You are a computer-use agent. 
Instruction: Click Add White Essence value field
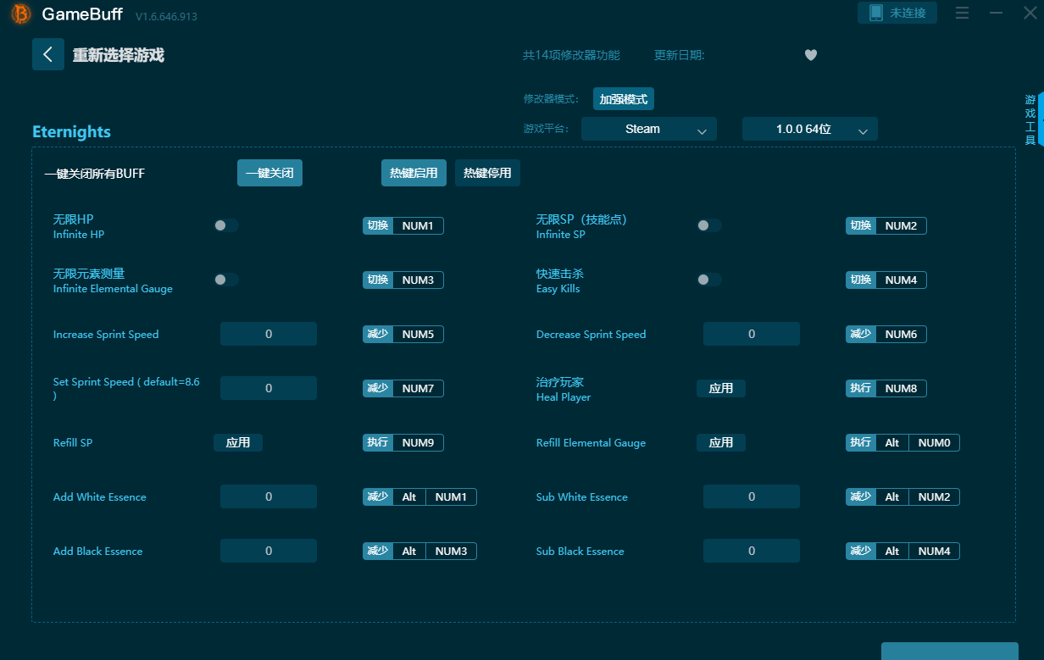pyautogui.click(x=269, y=496)
